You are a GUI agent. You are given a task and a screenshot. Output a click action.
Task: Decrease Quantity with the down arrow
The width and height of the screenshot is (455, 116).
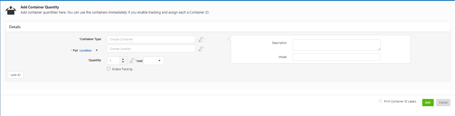123,62
